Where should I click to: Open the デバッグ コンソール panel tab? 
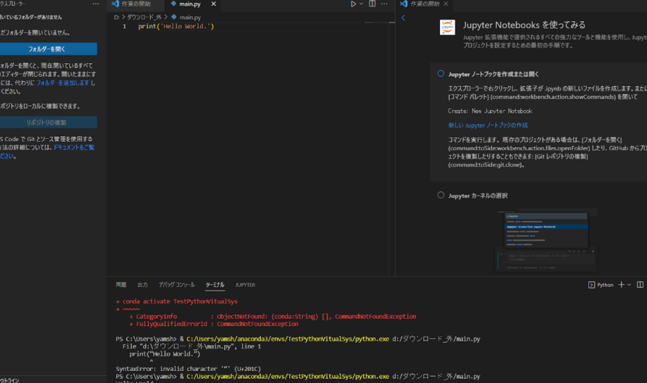(176, 285)
